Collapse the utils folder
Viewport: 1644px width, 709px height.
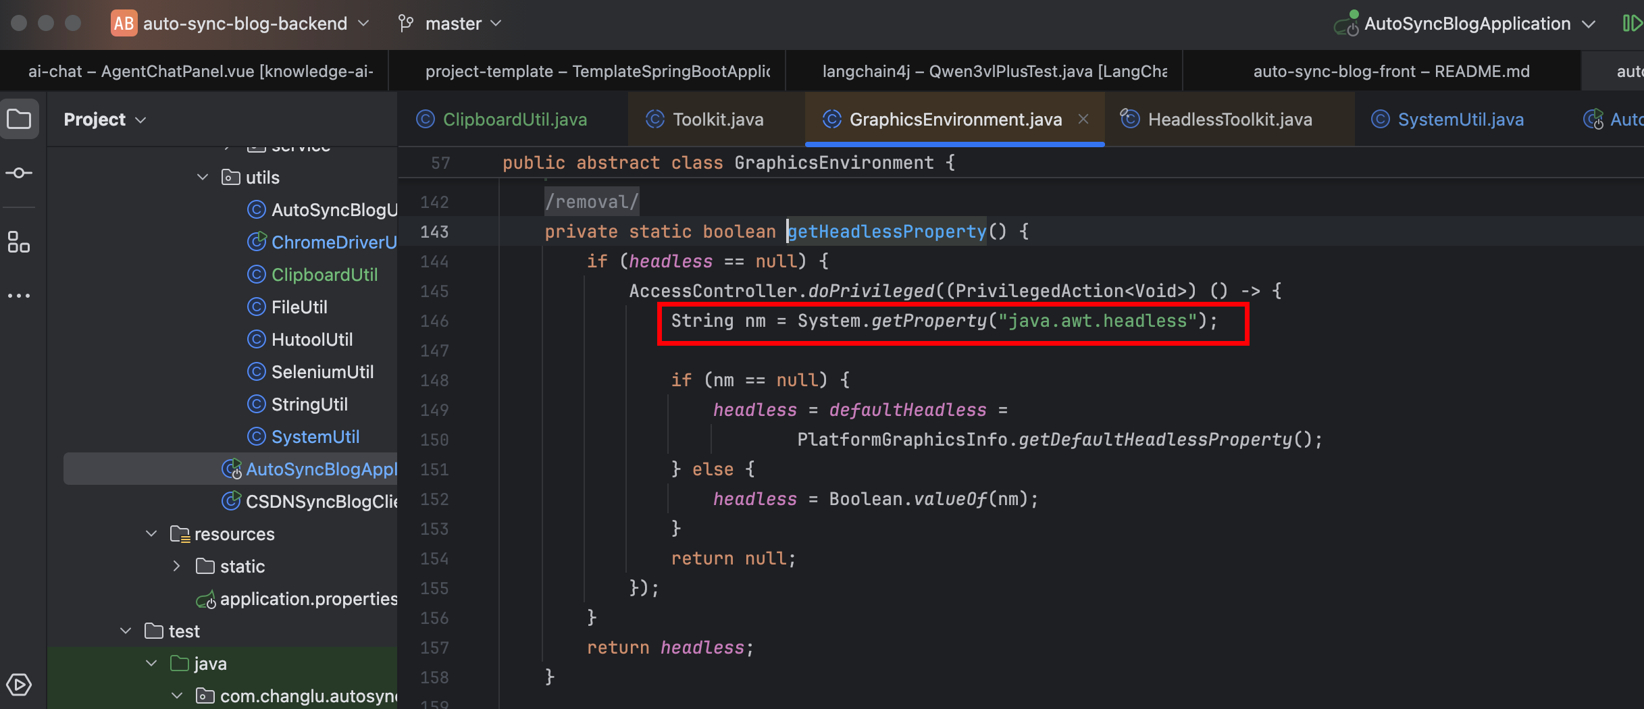point(203,178)
